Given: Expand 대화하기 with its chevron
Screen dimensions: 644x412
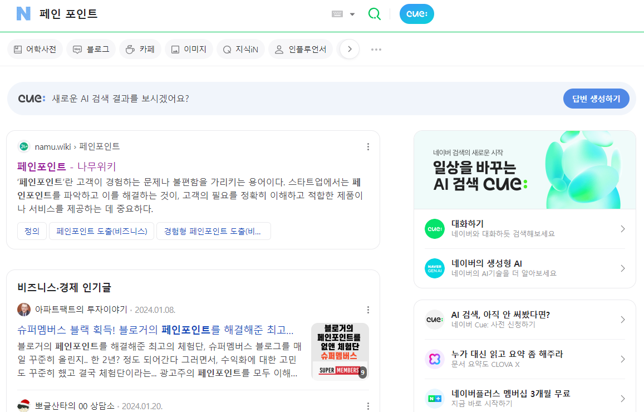Looking at the screenshot, I should (623, 229).
